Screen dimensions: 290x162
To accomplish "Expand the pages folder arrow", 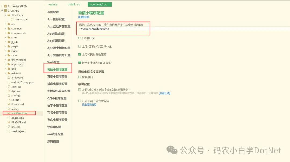I will click(x=5, y=46).
